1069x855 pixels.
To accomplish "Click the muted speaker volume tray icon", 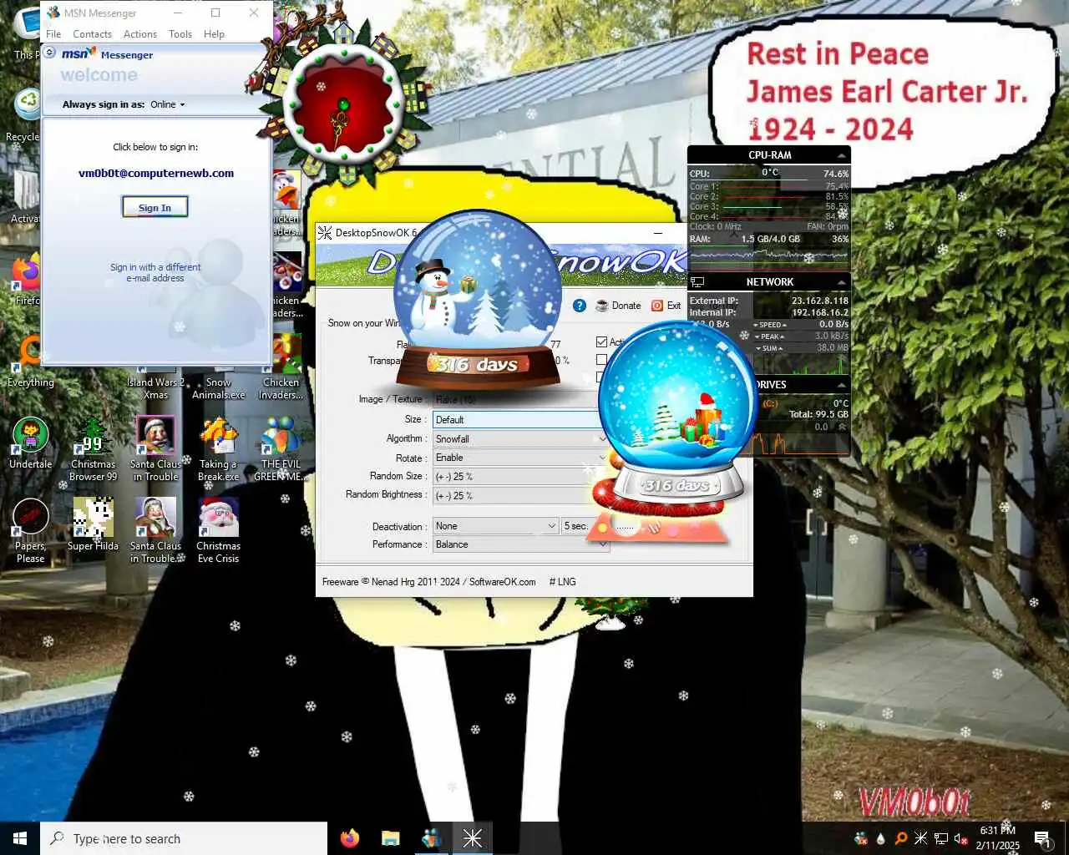I will click(960, 838).
